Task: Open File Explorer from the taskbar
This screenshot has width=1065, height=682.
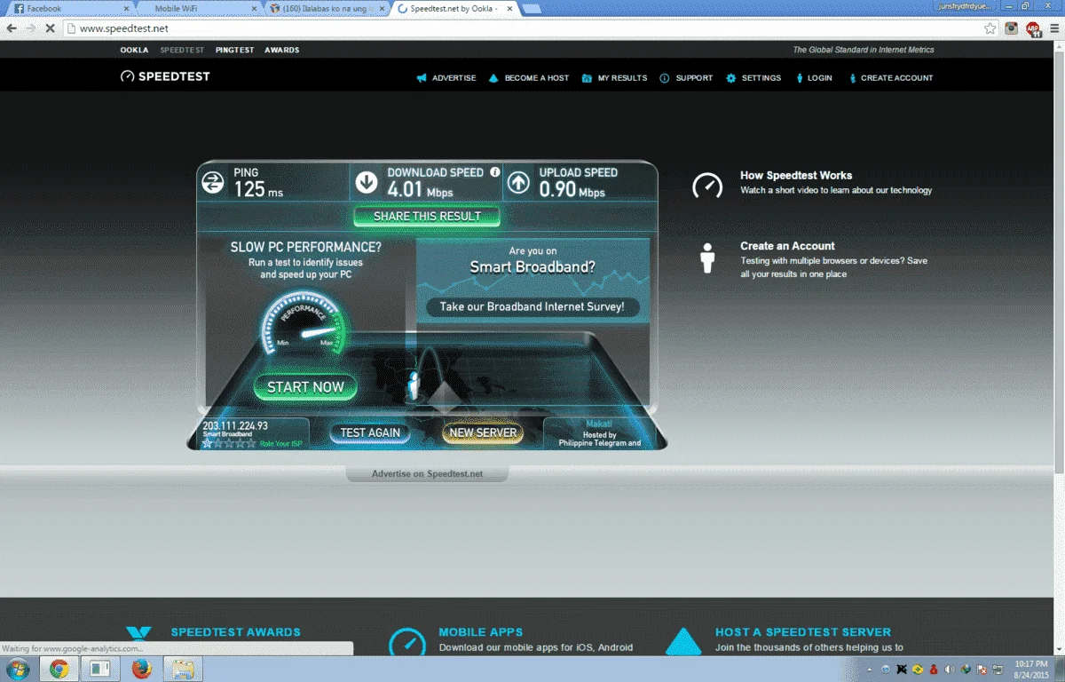Action: point(184,669)
